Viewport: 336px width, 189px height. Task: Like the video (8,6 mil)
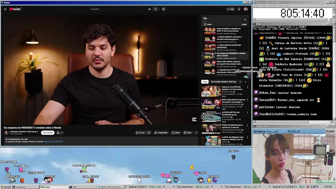(140, 133)
